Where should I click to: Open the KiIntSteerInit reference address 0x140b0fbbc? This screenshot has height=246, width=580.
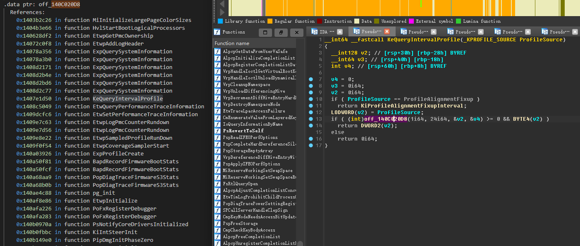click(x=34, y=232)
